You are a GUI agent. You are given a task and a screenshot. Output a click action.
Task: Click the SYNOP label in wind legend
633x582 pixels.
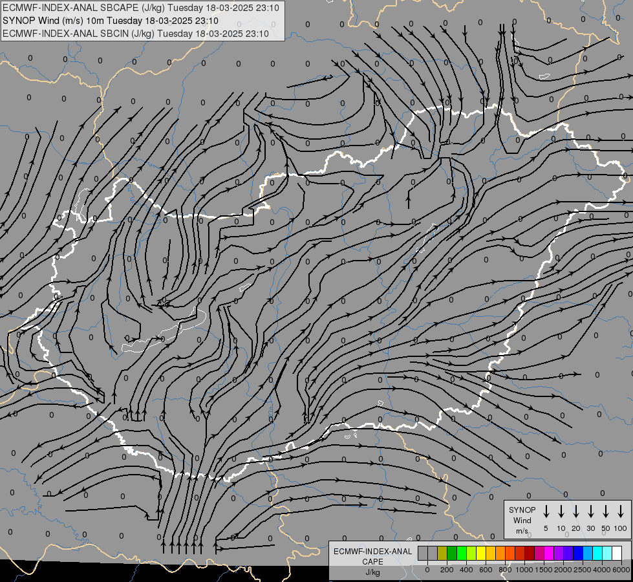(522, 510)
